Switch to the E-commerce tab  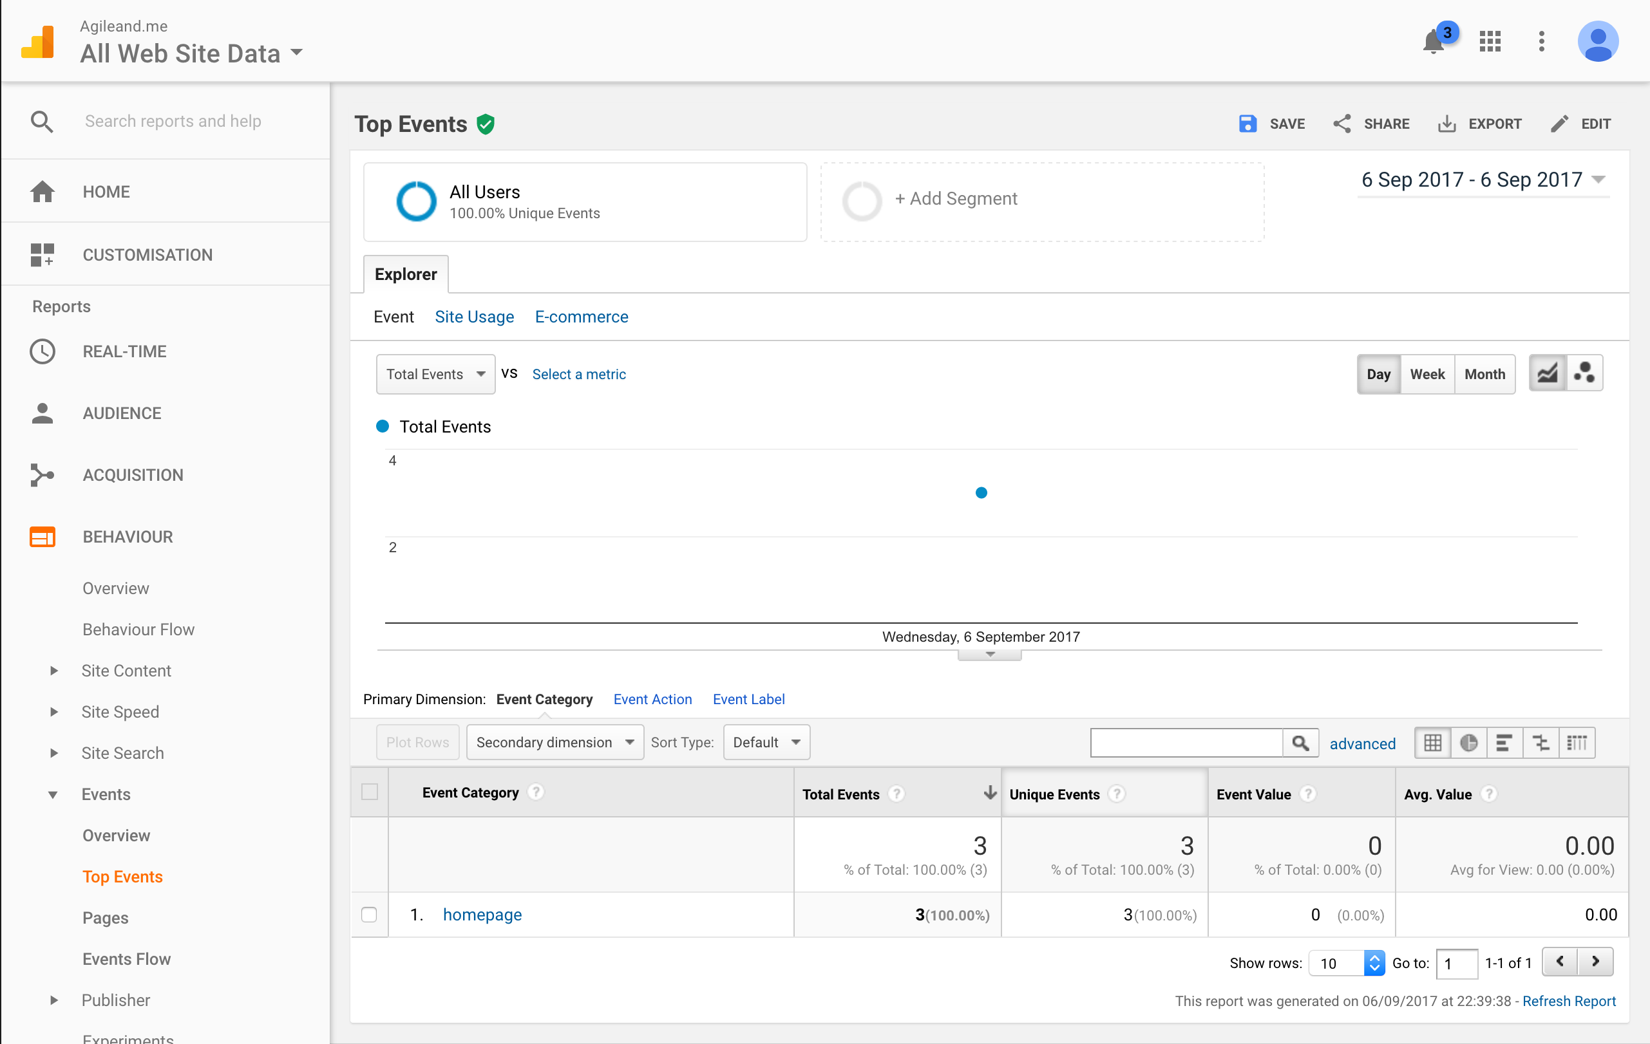point(581,317)
